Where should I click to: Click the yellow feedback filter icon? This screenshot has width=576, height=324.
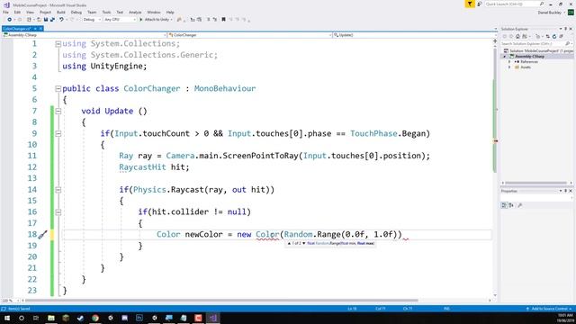470,4
